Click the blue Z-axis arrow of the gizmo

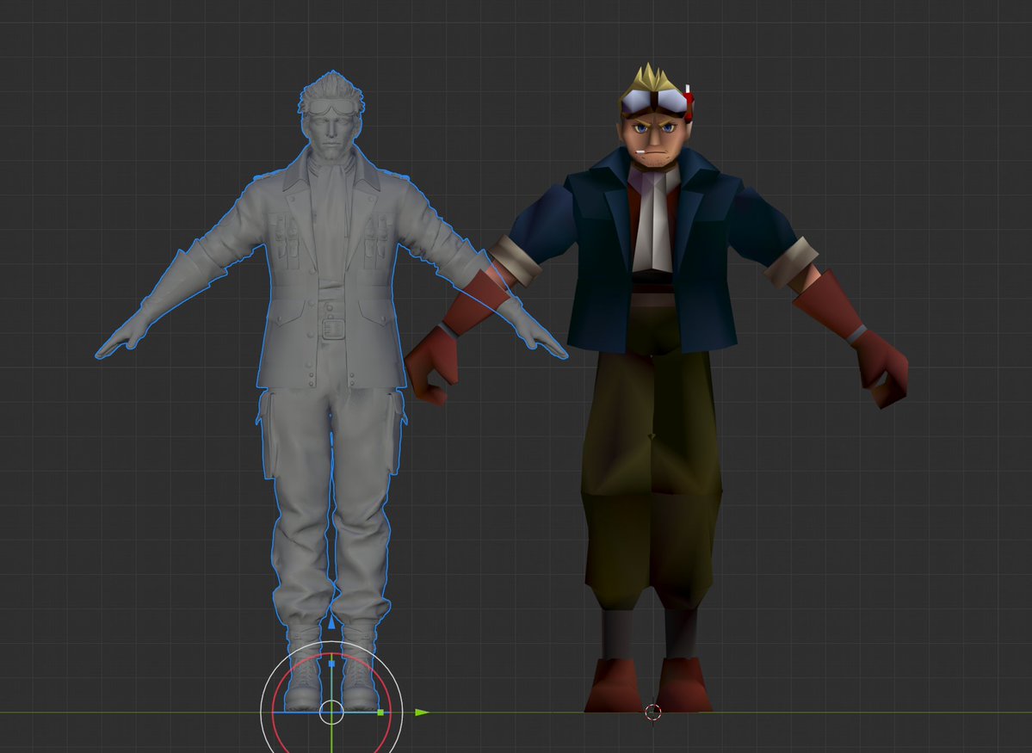click(331, 621)
